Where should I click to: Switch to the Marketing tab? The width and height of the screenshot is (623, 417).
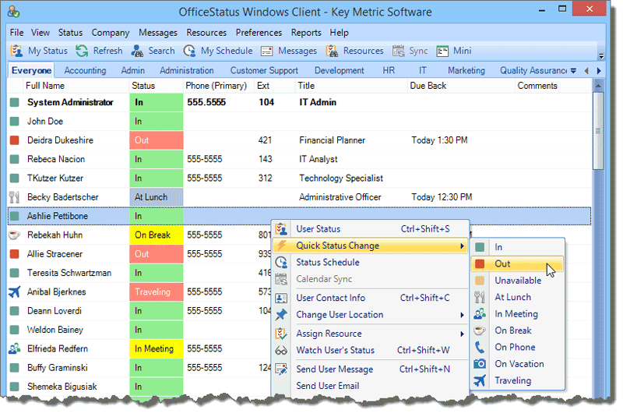pyautogui.click(x=466, y=71)
